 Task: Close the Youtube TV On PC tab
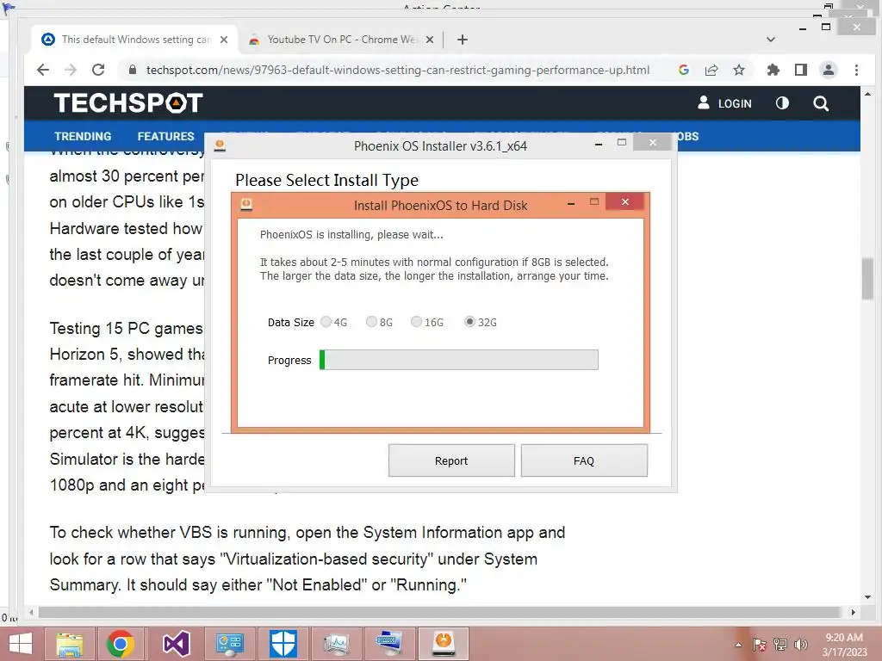point(429,40)
